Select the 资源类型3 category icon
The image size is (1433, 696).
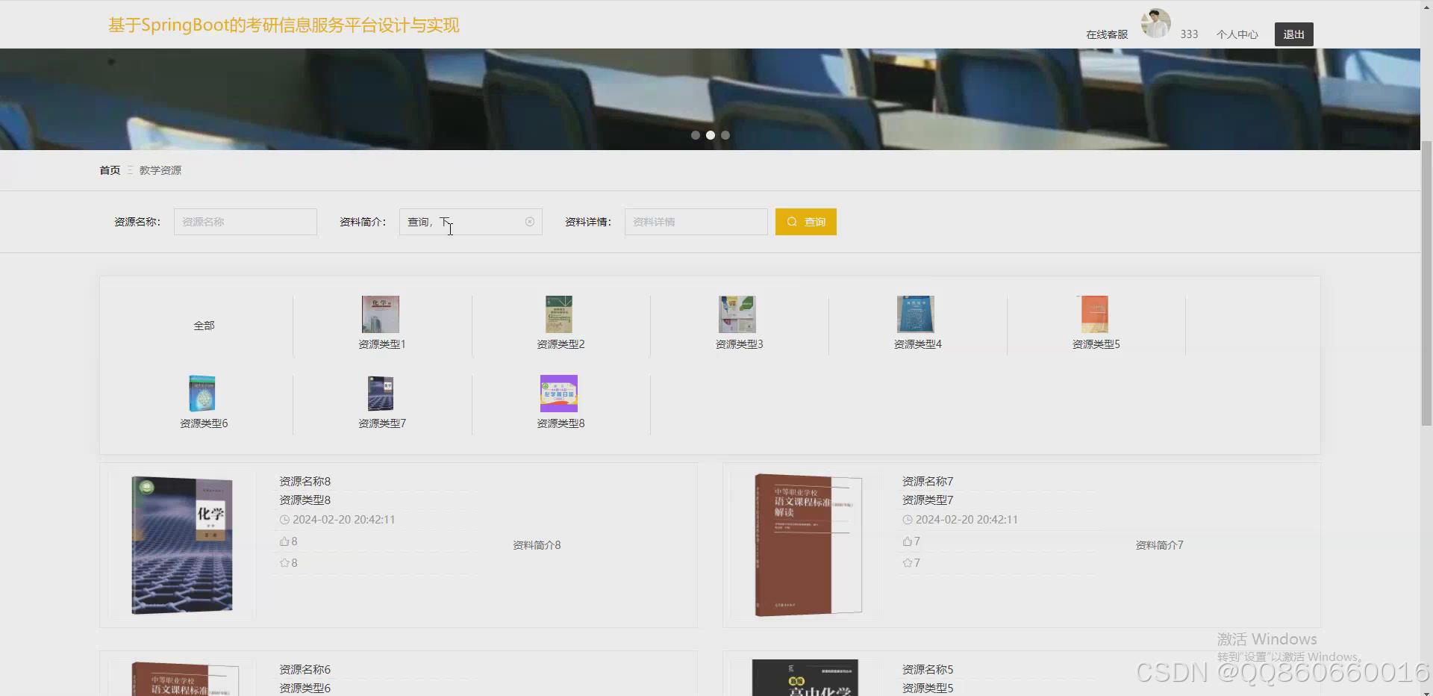pos(737,314)
